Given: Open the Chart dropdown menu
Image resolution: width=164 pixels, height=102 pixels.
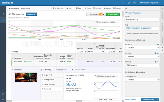Looking at the screenshot, I should 70,8.
